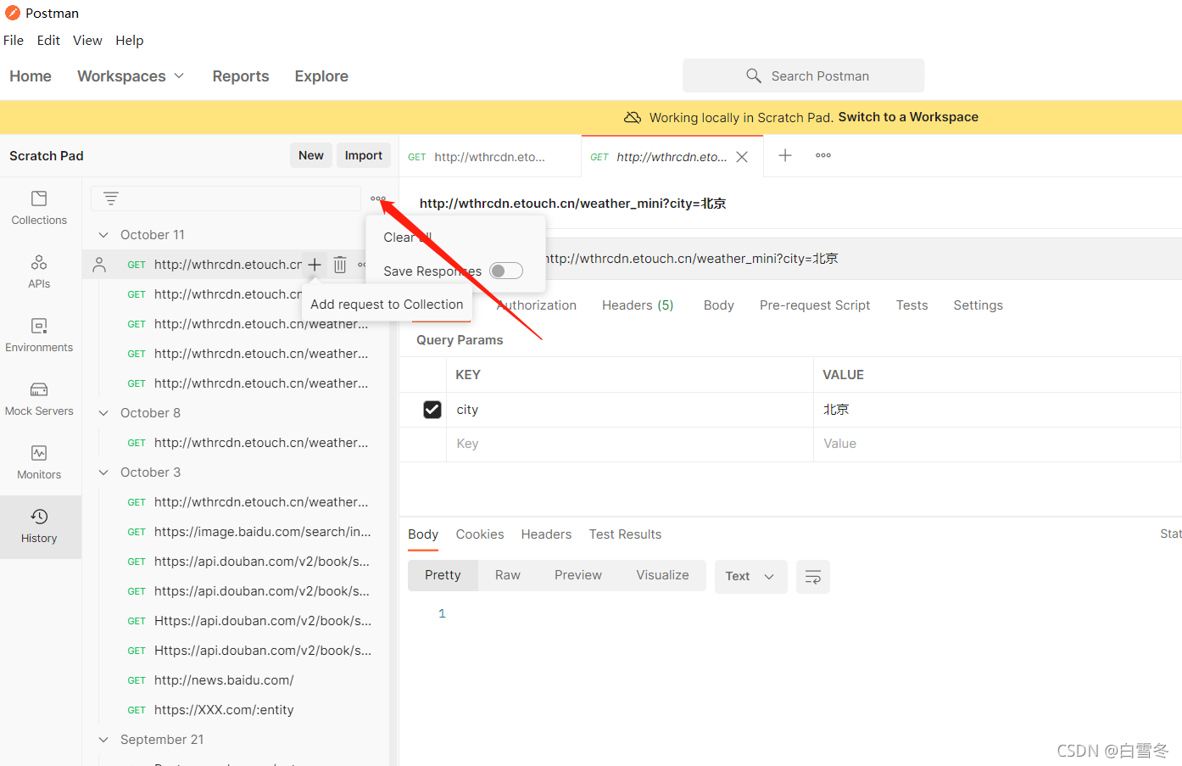This screenshot has height=766, width=1182.
Task: Select the Preview response view
Action: (x=578, y=575)
